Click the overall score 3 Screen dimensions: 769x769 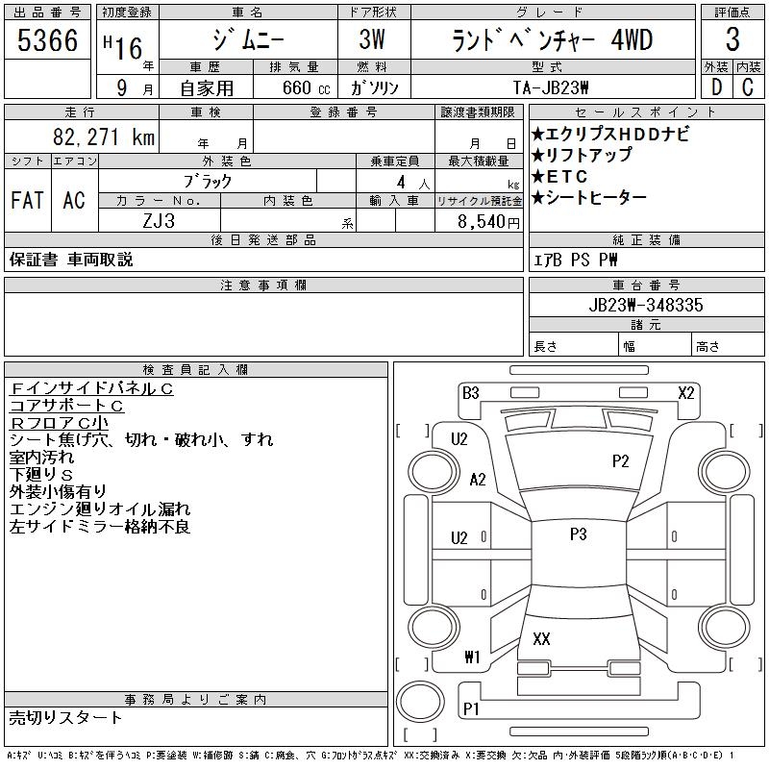point(732,39)
